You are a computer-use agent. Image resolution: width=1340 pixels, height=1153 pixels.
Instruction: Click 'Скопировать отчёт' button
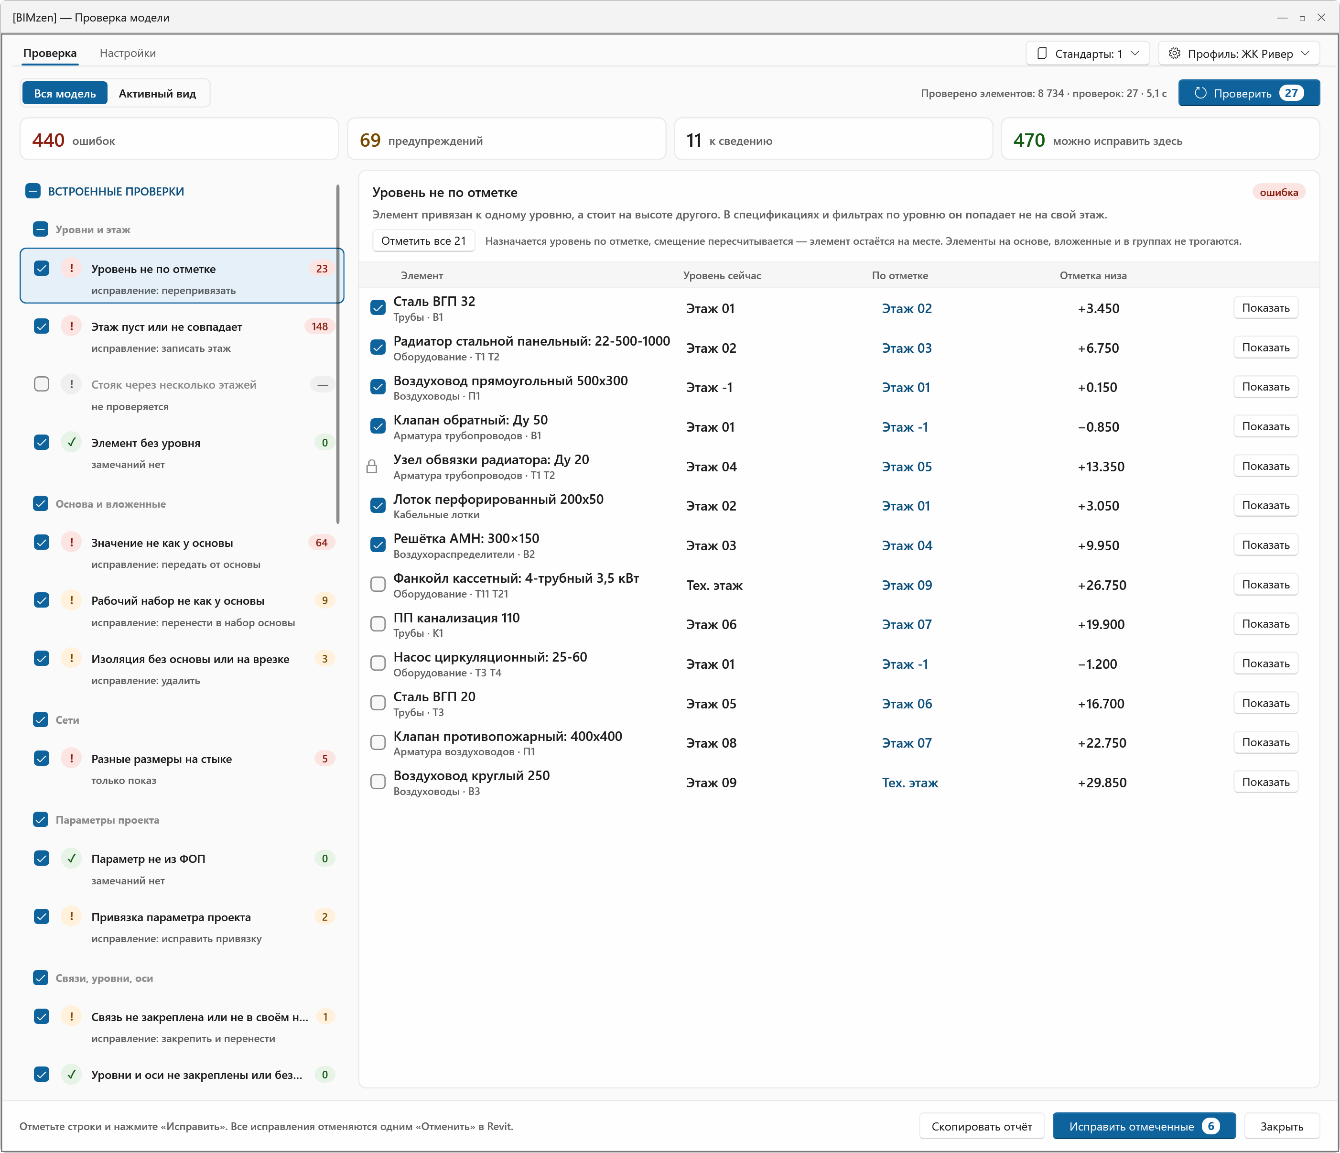981,1126
